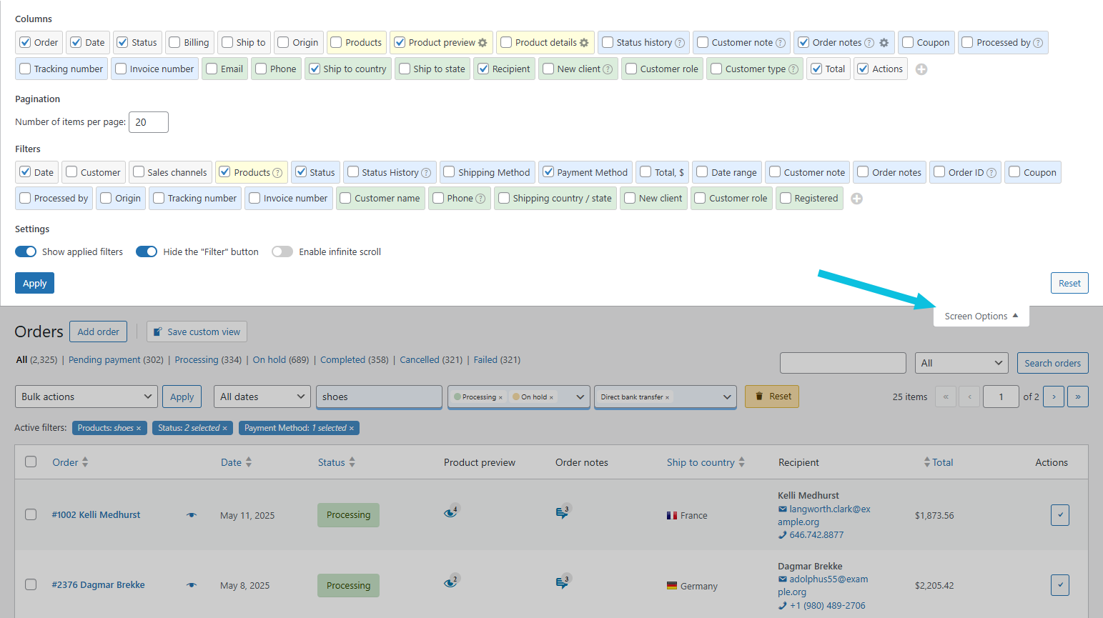This screenshot has height=618, width=1103.
Task: Click the plus icon to add more filters
Action: pyautogui.click(x=856, y=199)
